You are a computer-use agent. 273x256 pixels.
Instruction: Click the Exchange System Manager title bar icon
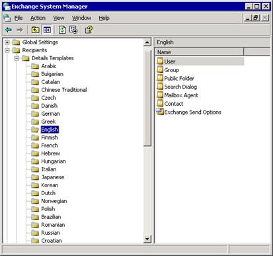[x=7, y=7]
